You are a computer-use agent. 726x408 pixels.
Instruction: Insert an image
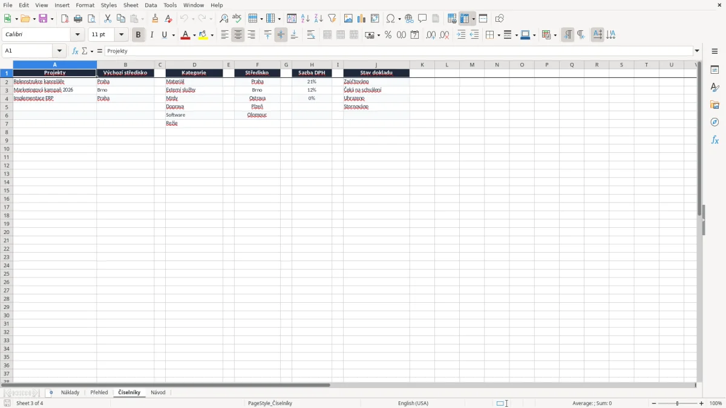(x=348, y=19)
